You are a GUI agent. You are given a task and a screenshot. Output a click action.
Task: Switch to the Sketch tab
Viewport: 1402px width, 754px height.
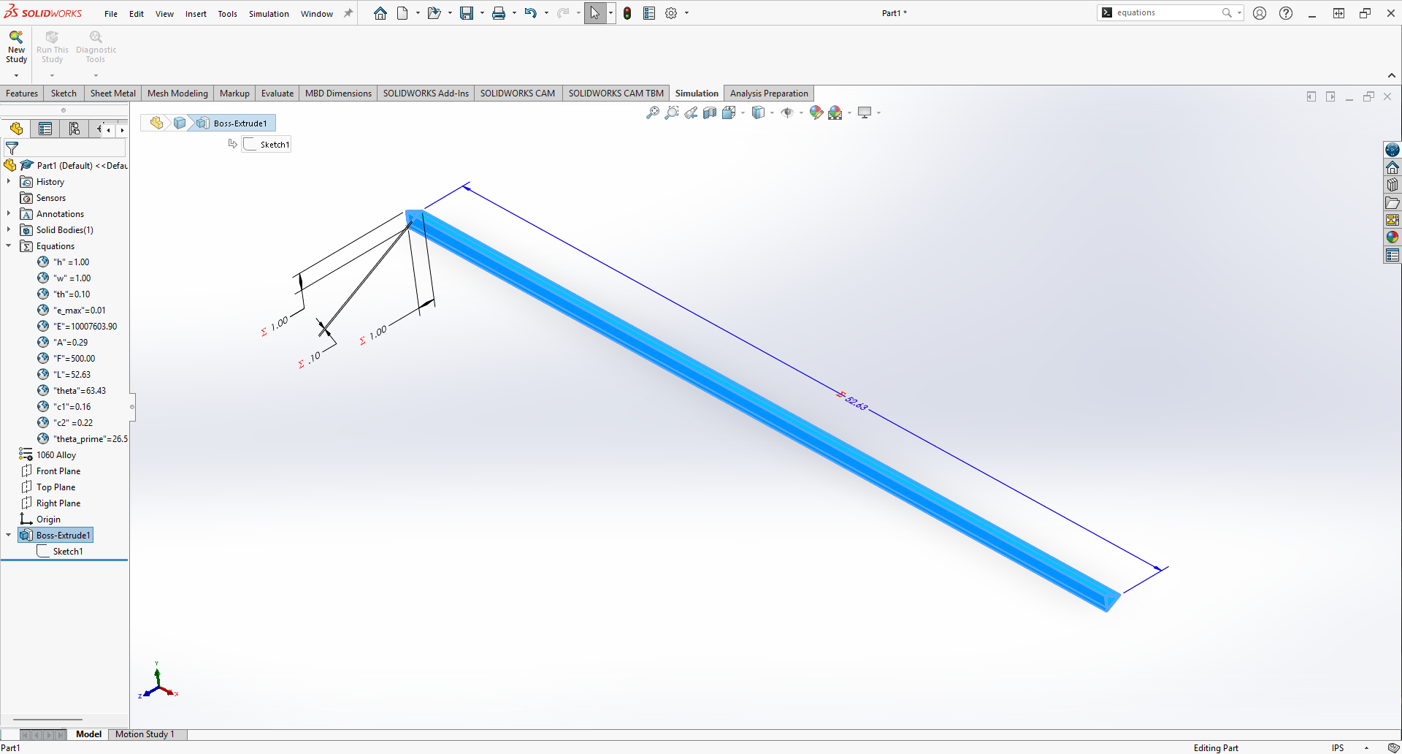(x=64, y=94)
